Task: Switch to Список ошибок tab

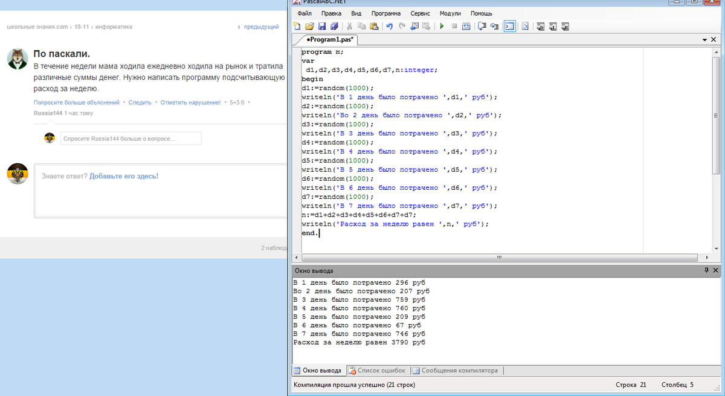Action: (377, 371)
